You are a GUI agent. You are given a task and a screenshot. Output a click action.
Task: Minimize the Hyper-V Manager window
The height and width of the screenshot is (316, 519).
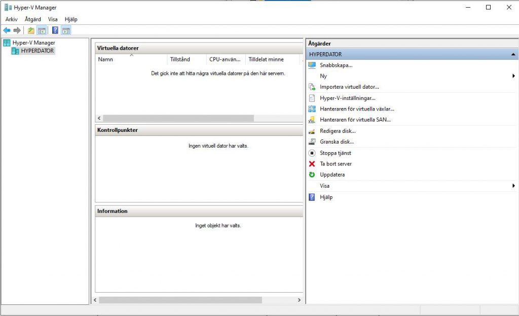468,7
